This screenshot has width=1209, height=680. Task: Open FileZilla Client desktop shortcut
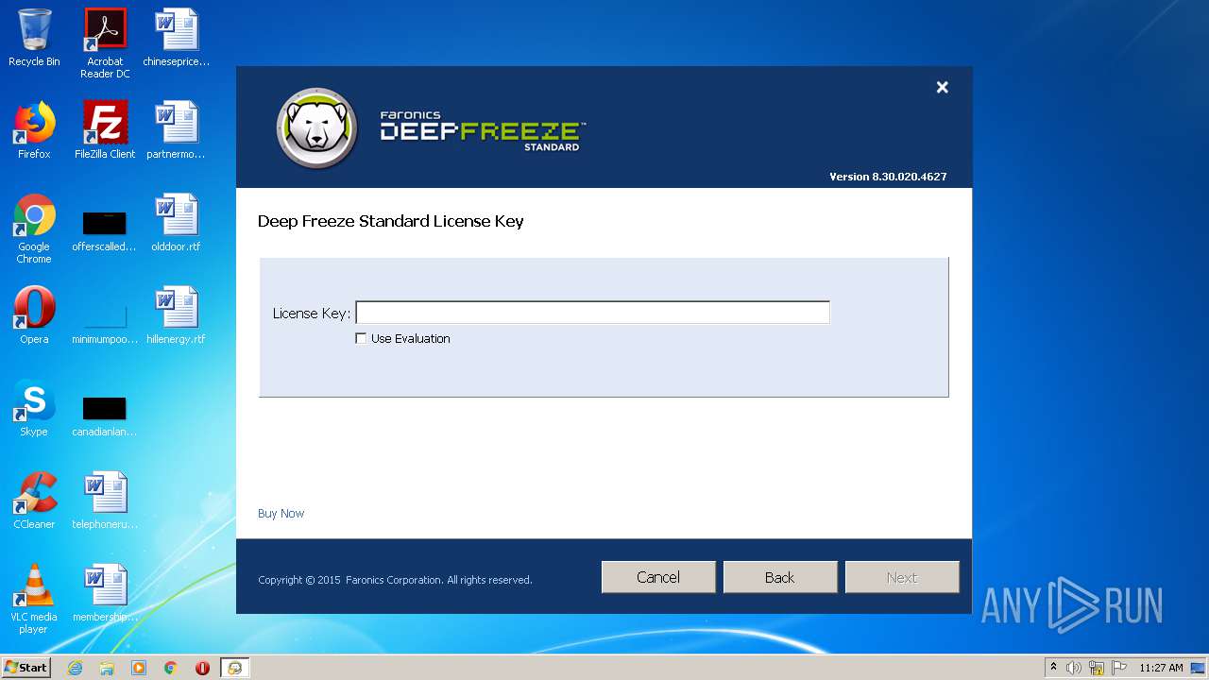[105, 130]
